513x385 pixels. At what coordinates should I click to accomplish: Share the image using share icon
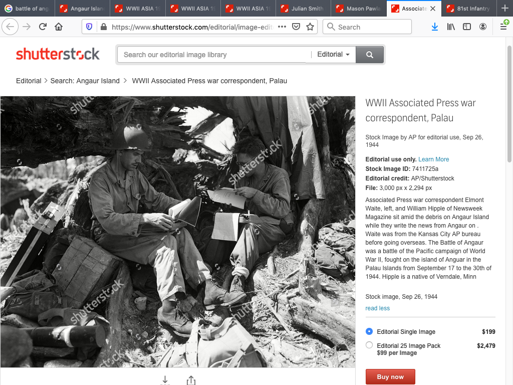191,380
